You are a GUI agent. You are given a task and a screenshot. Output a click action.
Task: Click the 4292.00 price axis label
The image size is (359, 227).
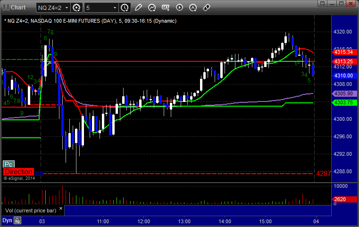(343, 154)
